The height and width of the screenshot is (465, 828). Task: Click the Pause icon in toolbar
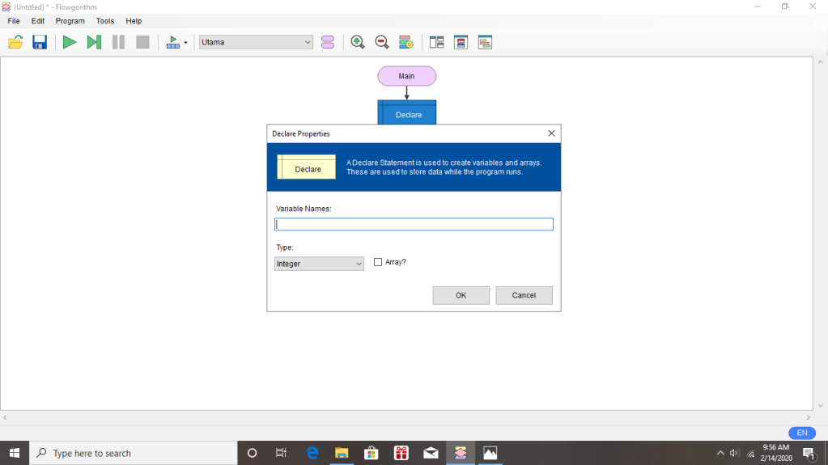[x=118, y=42]
